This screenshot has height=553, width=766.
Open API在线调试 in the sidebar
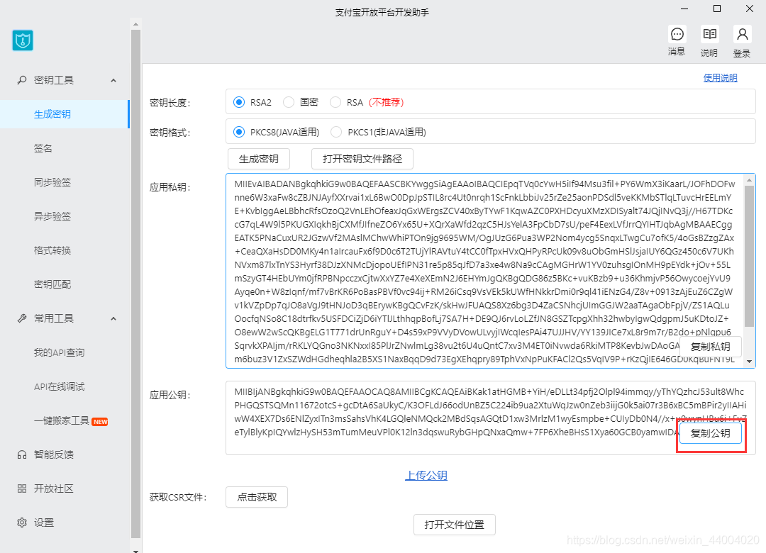[65, 386]
